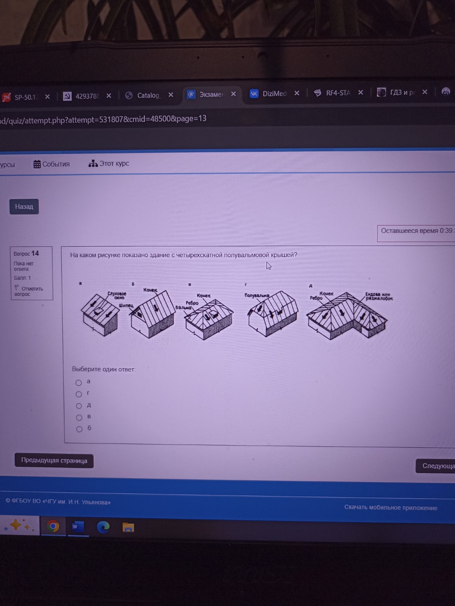
Task: Select answer option г
Action: 79,394
